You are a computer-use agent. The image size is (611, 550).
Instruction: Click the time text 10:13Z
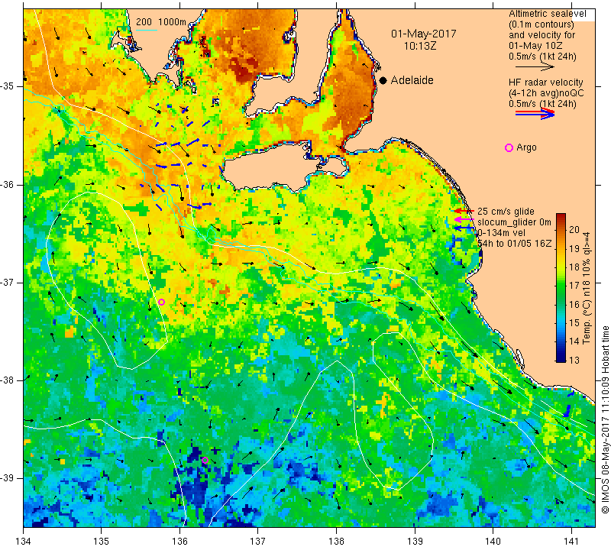click(x=419, y=46)
